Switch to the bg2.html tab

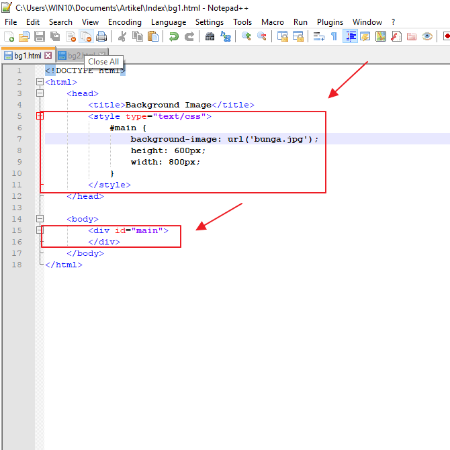[x=74, y=55]
